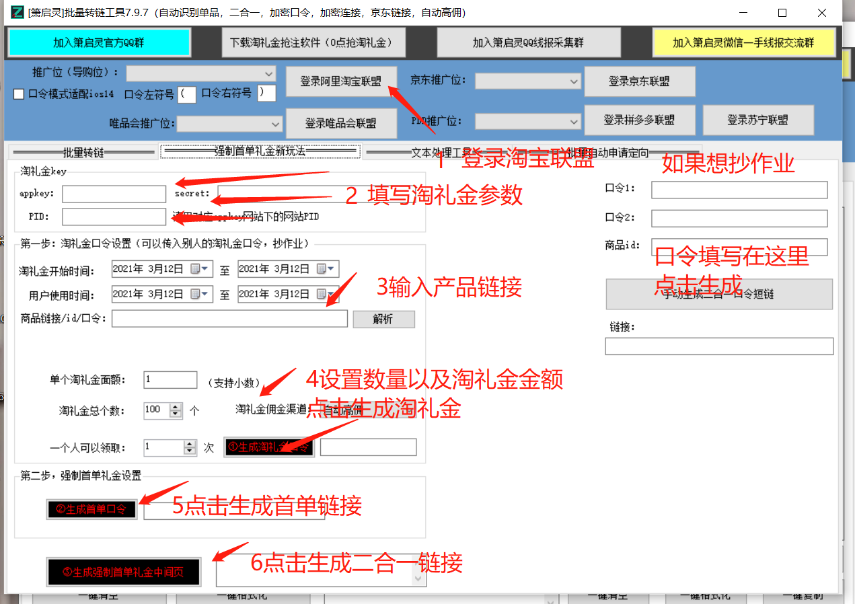855x604 pixels.
Task: Click 加入箫启灵官方QQ群 button
Action: (99, 42)
